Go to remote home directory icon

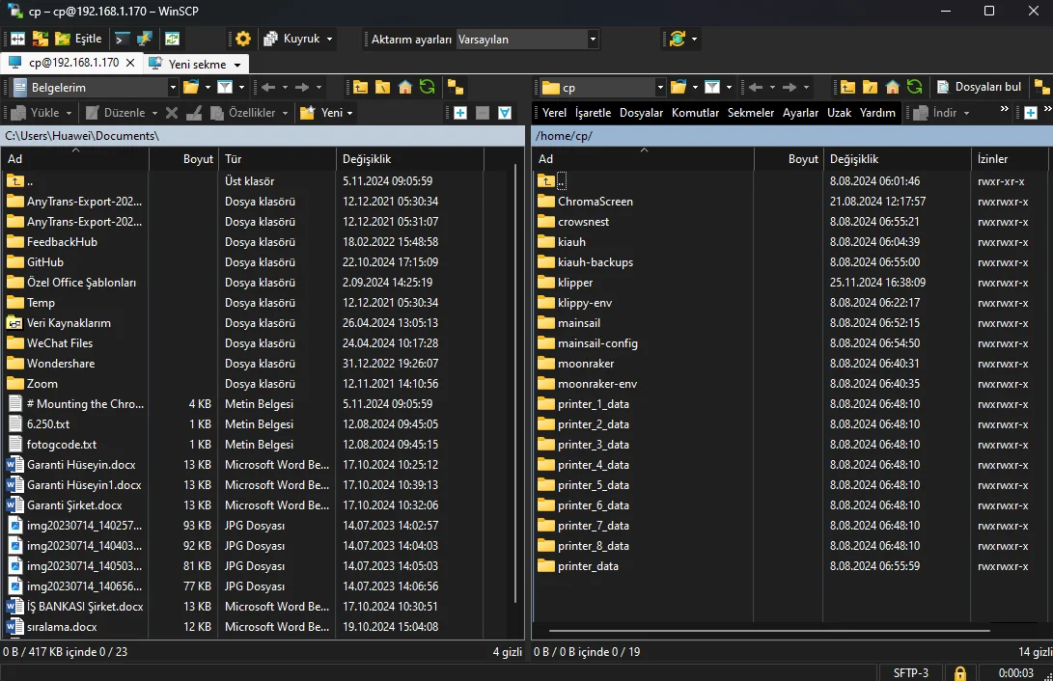click(x=892, y=87)
